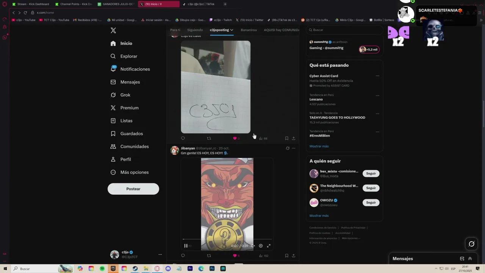Switch to Para ti tab

pos(175,30)
